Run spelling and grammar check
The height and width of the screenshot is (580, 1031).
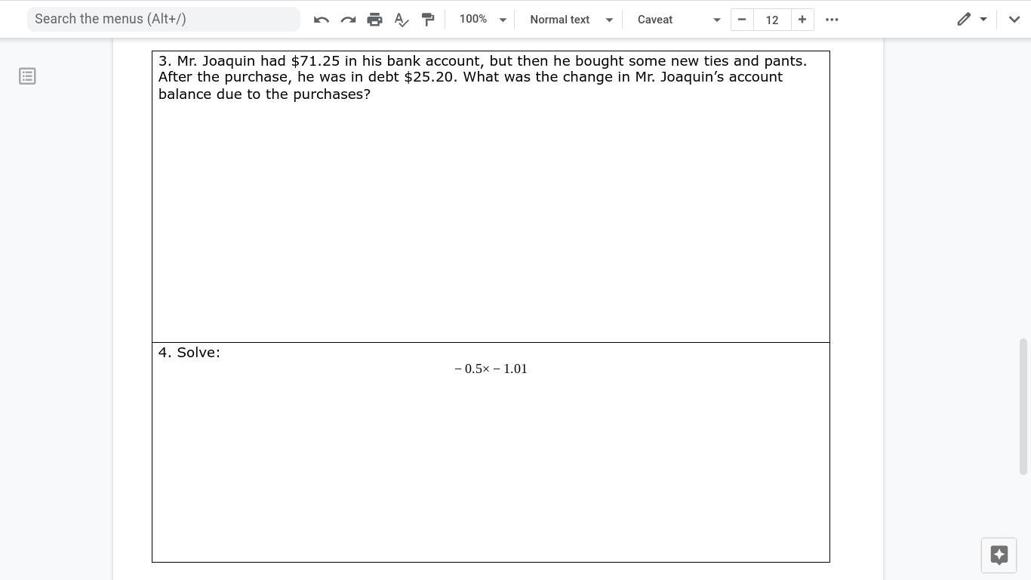point(402,20)
